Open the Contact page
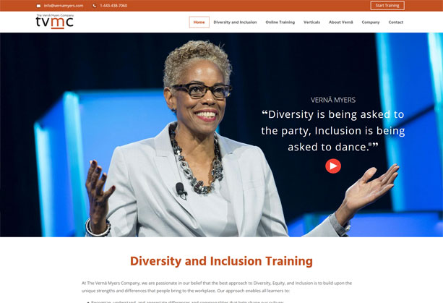The height and width of the screenshot is (303, 443). [x=395, y=22]
